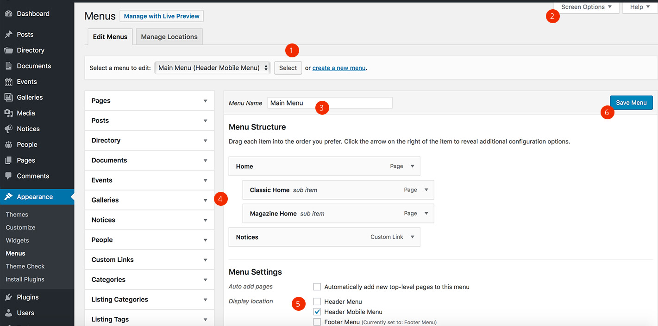The image size is (658, 326).
Task: Open the select a menu dropdown
Action: pos(213,68)
